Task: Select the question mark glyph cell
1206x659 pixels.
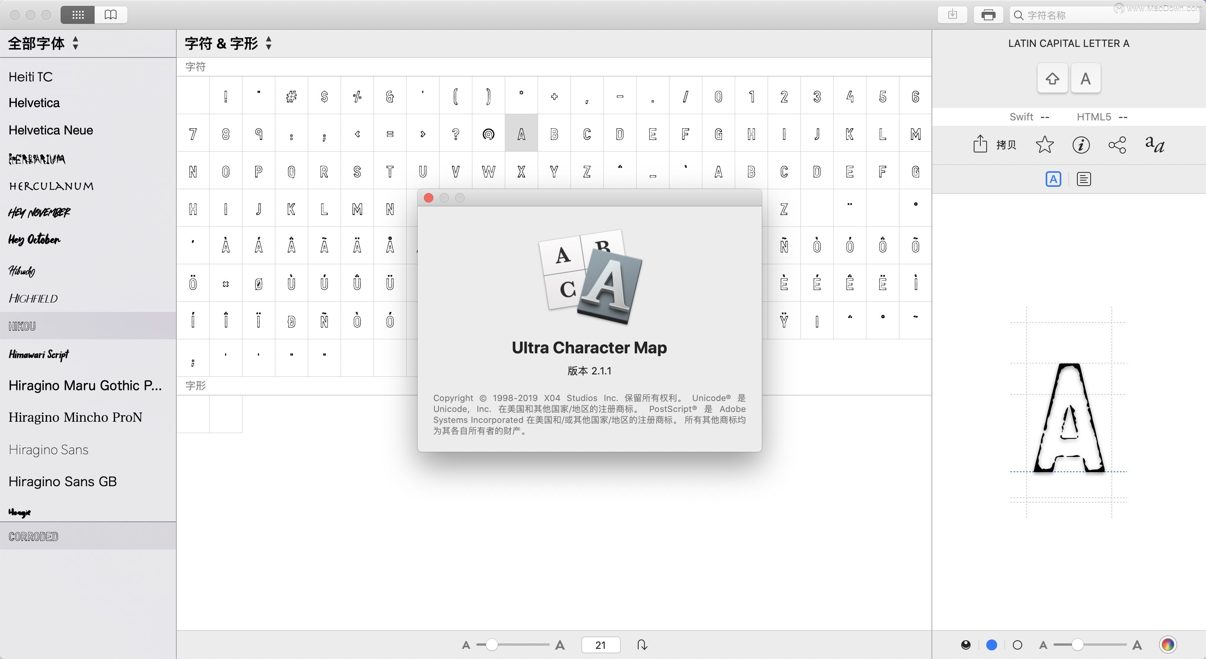Action: 456,134
